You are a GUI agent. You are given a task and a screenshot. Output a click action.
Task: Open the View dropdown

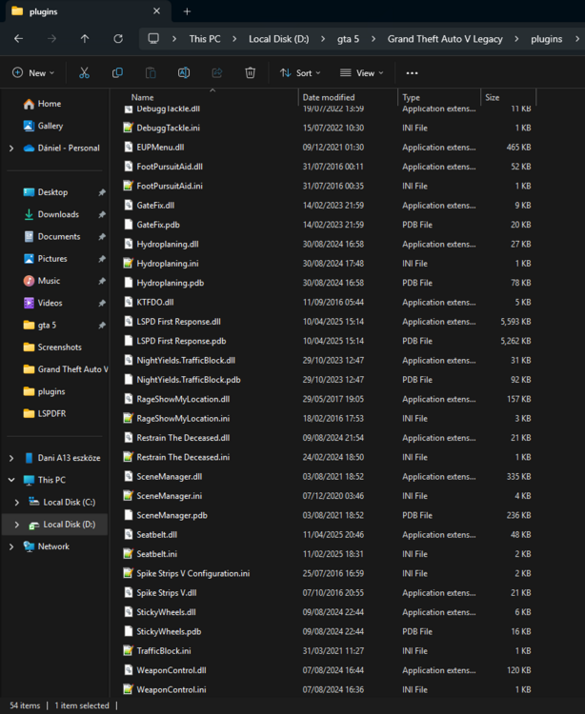(x=362, y=73)
